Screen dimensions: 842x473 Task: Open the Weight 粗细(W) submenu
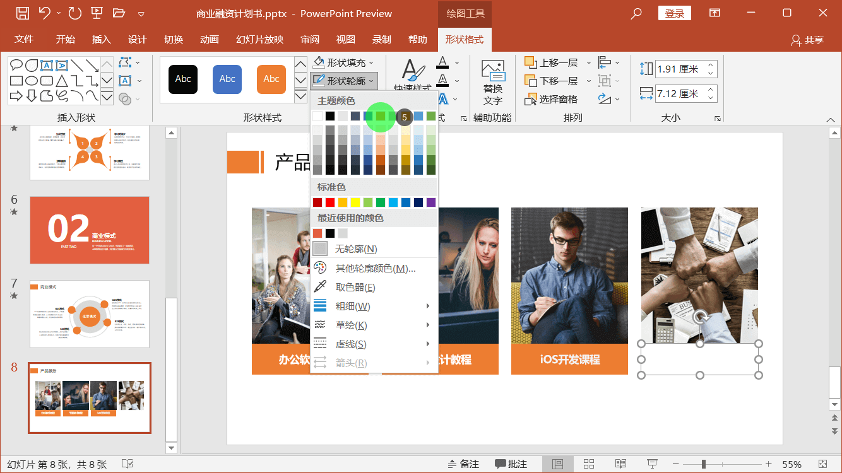tap(374, 306)
